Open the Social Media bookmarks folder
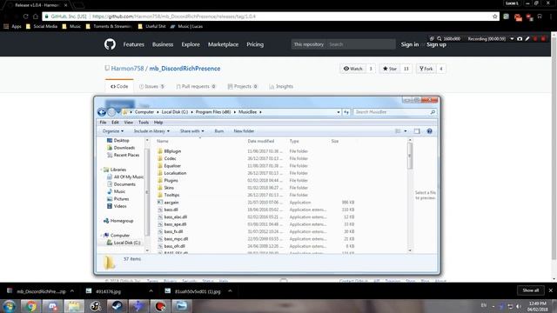 (42, 26)
